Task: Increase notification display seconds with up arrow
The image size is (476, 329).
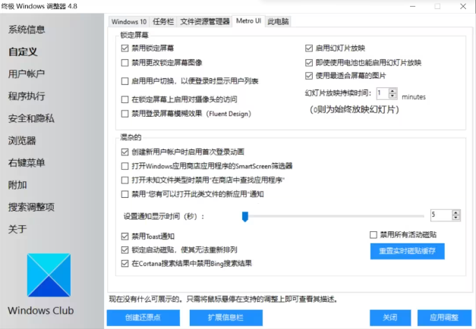Action: [x=456, y=212]
